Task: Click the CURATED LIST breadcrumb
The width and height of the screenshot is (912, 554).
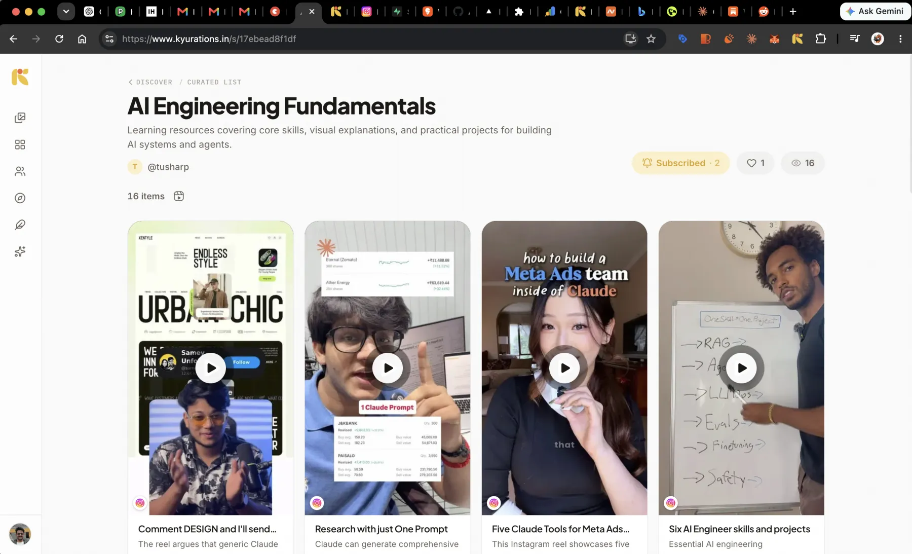Action: pyautogui.click(x=214, y=82)
